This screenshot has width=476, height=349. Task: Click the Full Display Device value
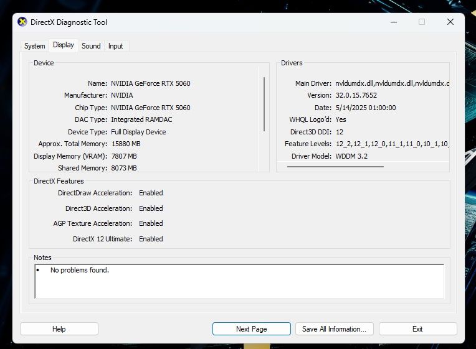coord(138,132)
